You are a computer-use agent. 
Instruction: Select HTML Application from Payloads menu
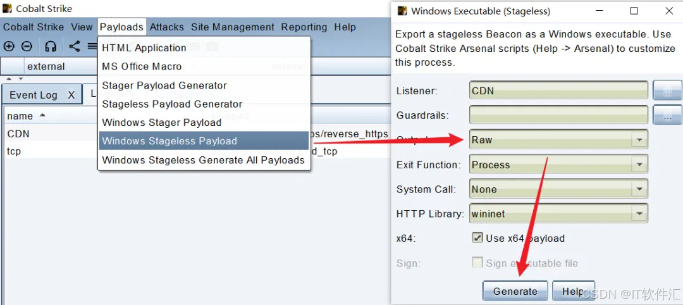(x=204, y=48)
